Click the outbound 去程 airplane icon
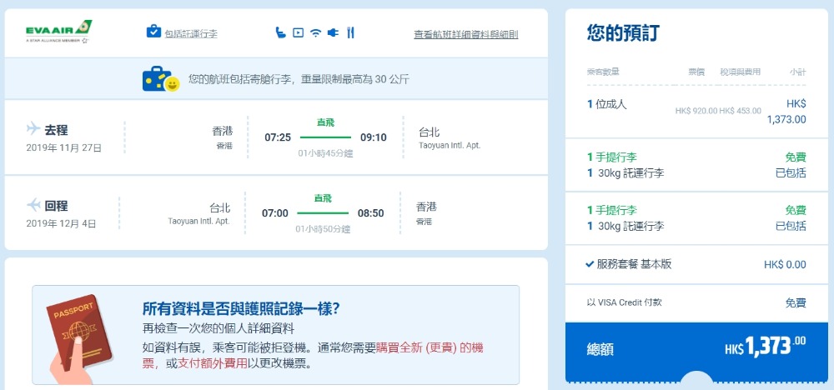 click(33, 129)
